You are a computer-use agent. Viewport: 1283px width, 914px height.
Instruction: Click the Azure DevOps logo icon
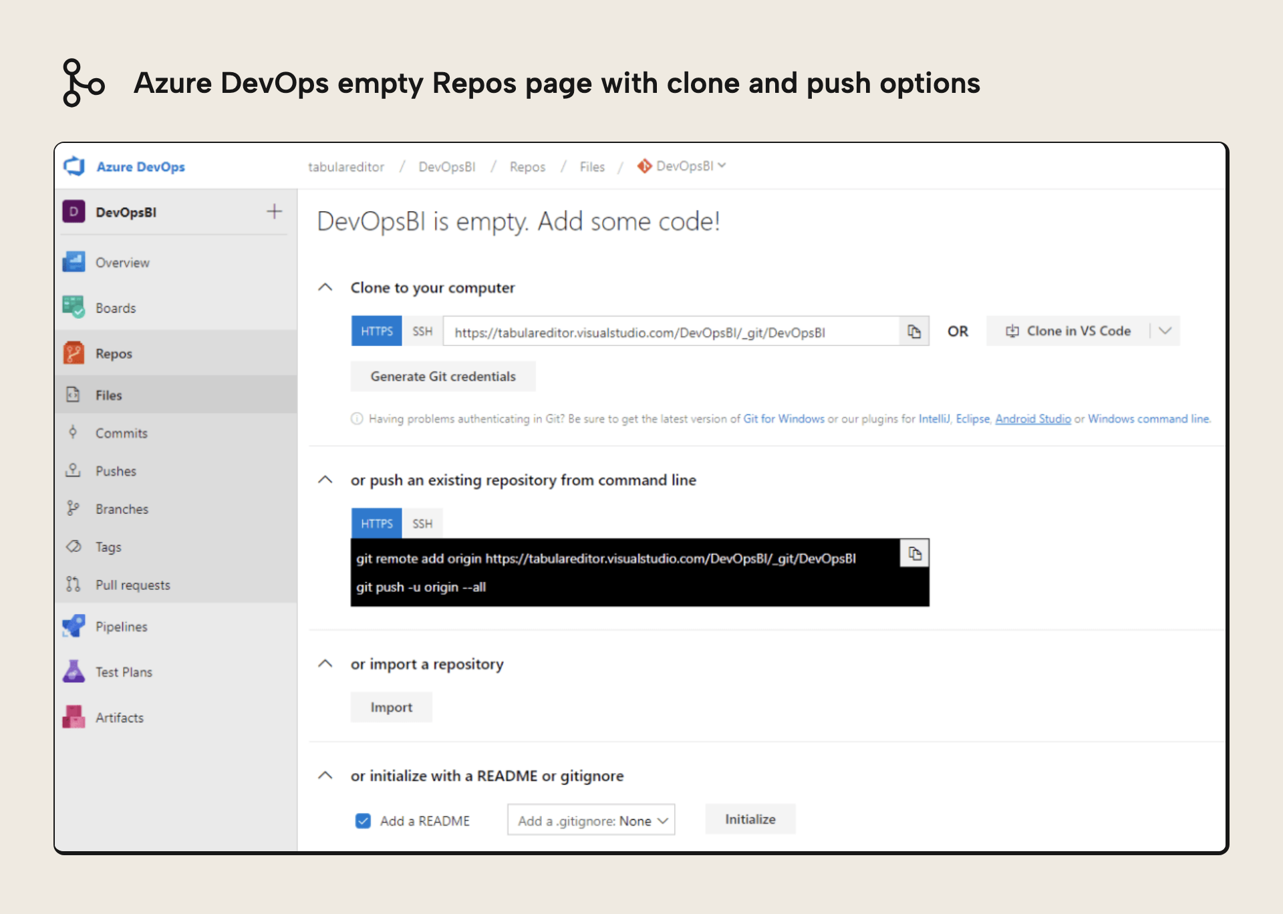tap(74, 166)
